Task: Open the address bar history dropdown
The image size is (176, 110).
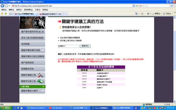Action: click(x=133, y=6)
